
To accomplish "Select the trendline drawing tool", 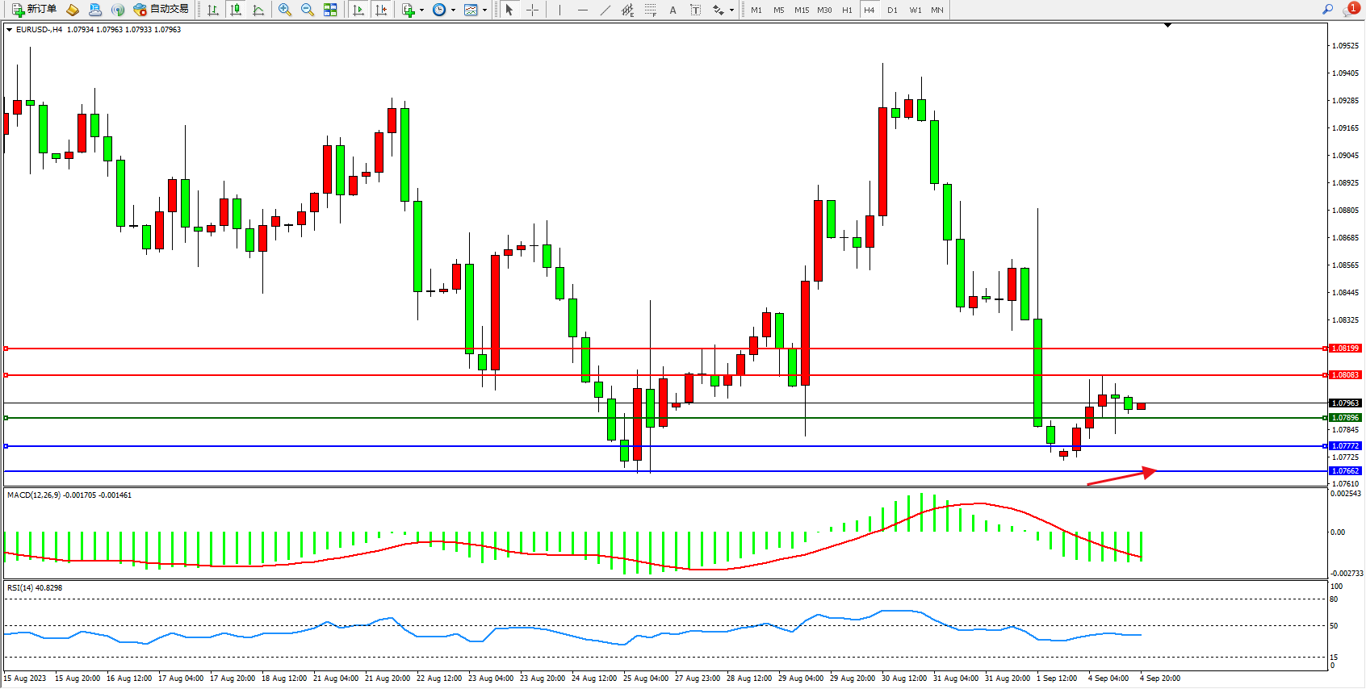I will [x=605, y=10].
